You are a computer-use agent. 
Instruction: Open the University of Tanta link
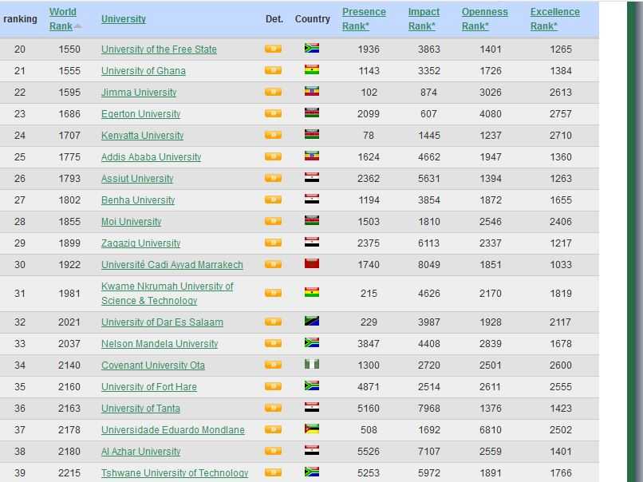140,409
